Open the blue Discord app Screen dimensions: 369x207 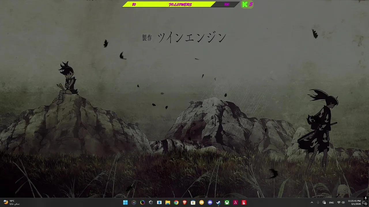210,202
